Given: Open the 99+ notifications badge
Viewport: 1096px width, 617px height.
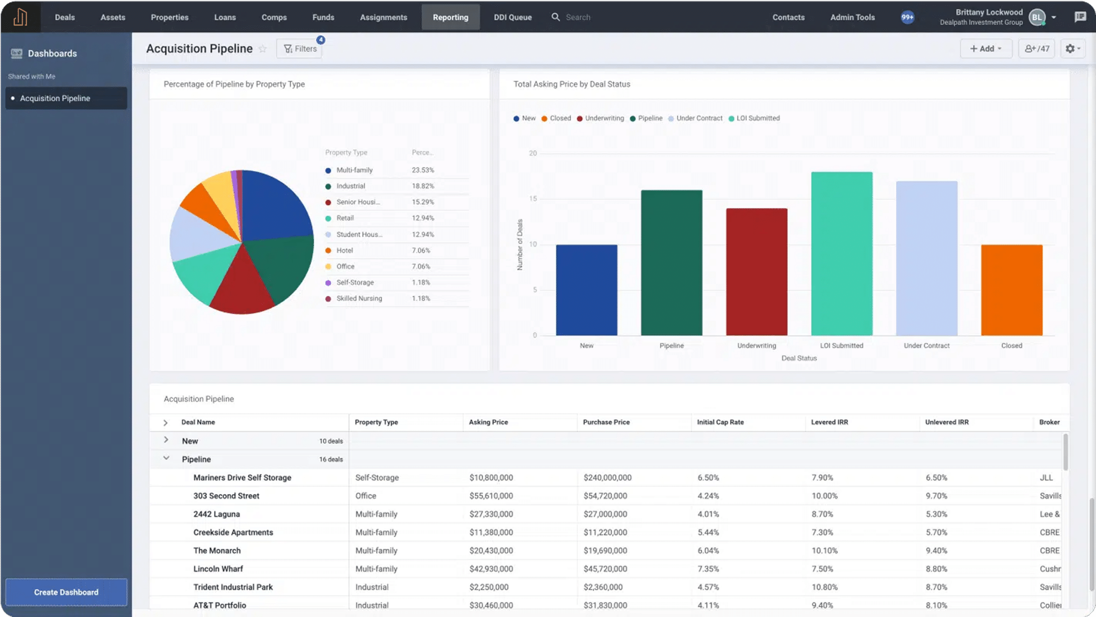Looking at the screenshot, I should click(x=907, y=17).
